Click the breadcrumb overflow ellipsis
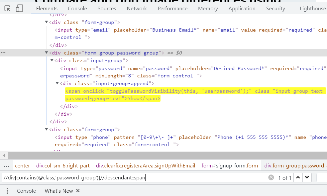 7,165
